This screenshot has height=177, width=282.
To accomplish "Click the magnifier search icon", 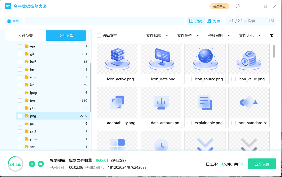I will click(x=273, y=21).
